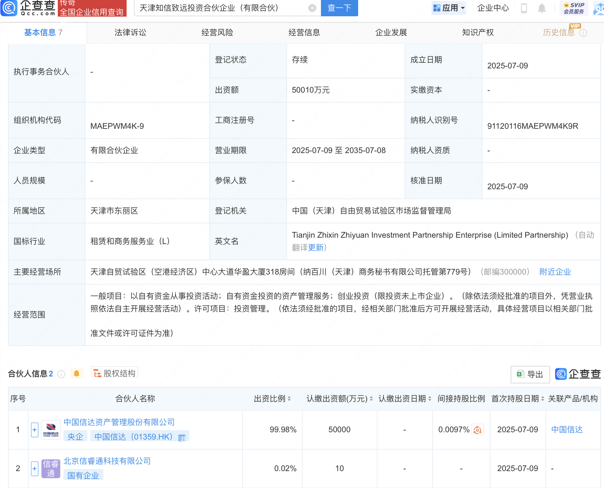Screen dimensions: 604x488
Task: Click 50010万元 capital value
Action: pyautogui.click(x=311, y=90)
